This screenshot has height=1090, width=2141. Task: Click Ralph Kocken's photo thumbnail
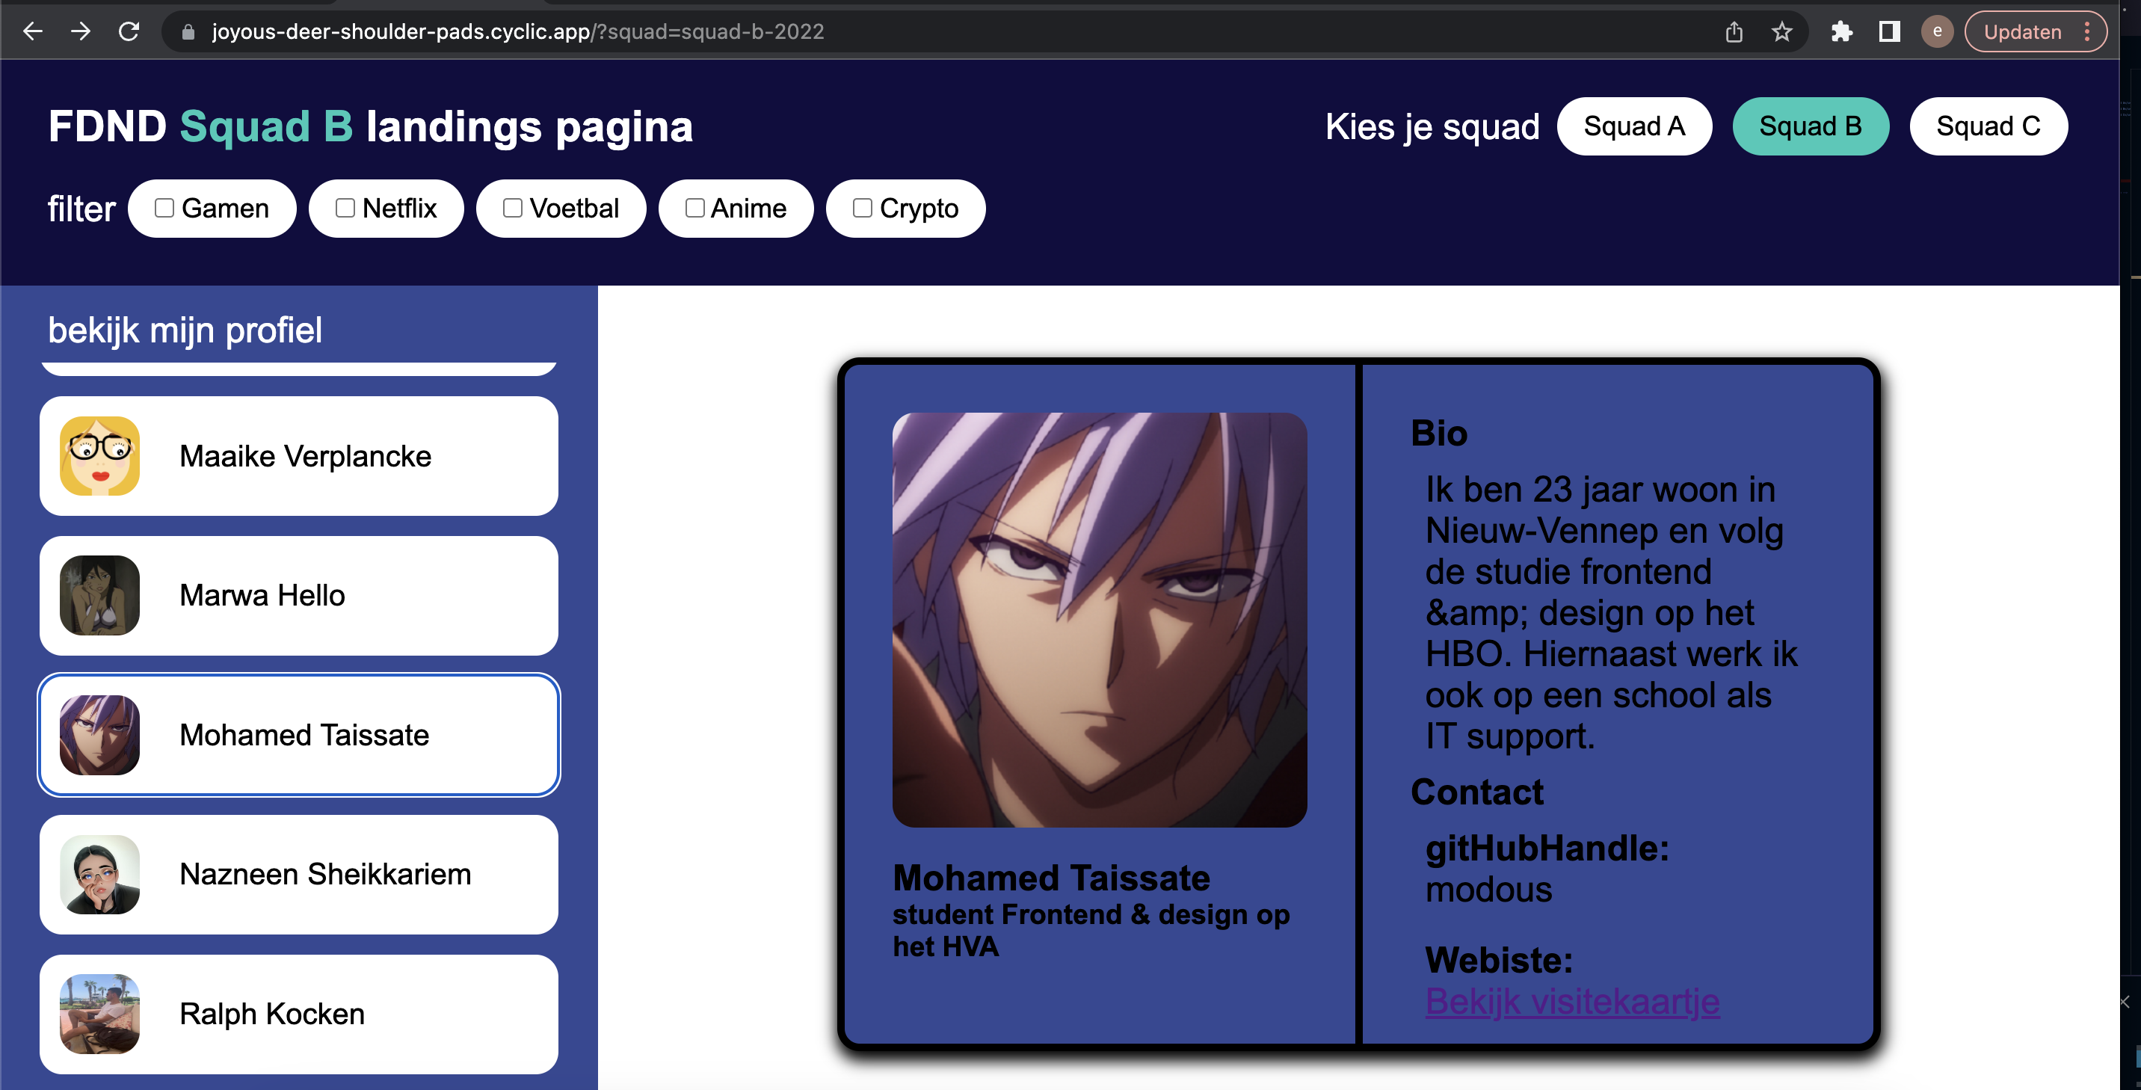[x=99, y=1014]
